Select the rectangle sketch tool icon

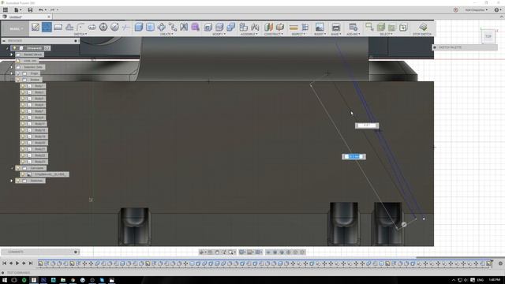(58, 27)
